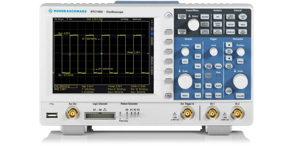Screen dimensions: 293x146
Task: Click the Ch 2 BNC input connector
Action: click(237, 113)
